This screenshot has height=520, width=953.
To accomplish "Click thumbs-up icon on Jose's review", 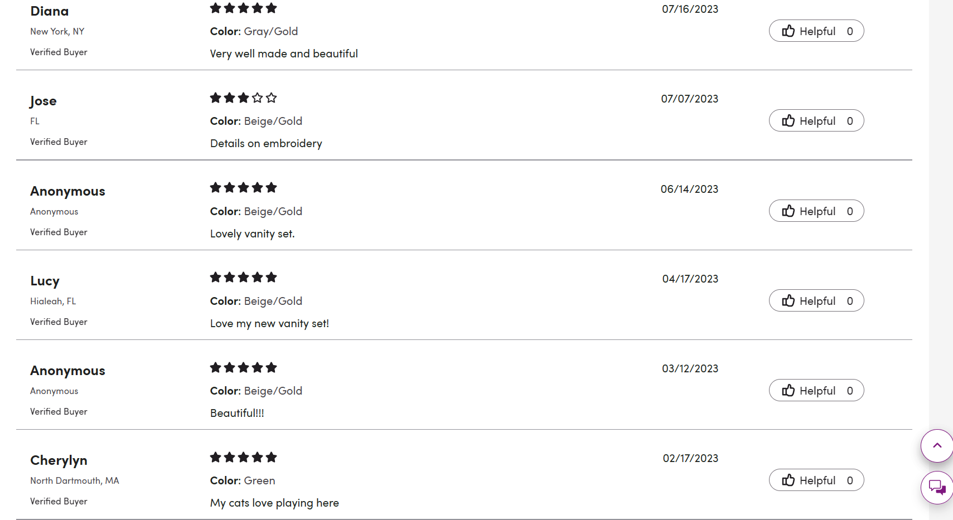I will [788, 121].
